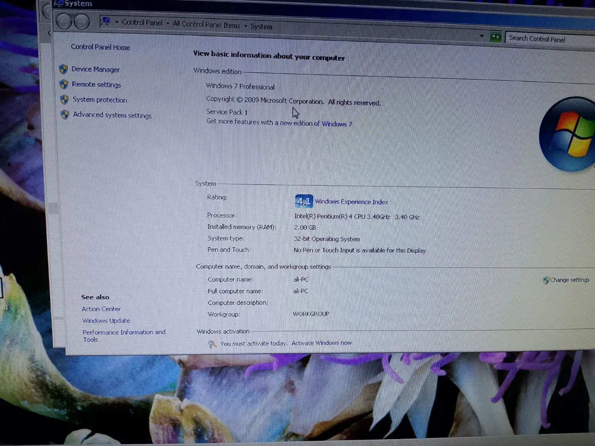Go to Control Panel Home
The width and height of the screenshot is (595, 446).
tap(100, 47)
